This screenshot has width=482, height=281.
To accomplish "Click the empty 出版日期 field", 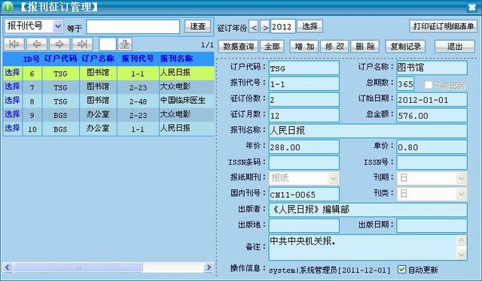I will [x=432, y=225].
